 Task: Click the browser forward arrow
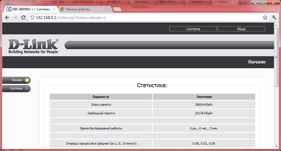(x=15, y=17)
